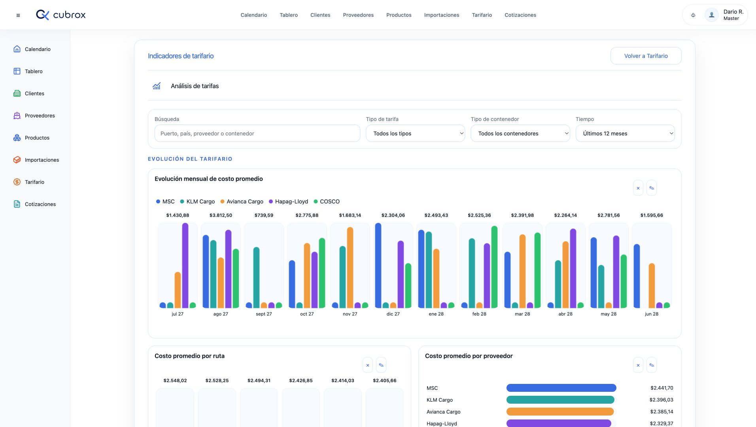Click the Indicadores de tarifario heading link
Screen dimensions: 756x427
point(181,56)
